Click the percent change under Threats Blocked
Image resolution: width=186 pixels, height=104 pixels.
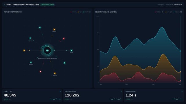pos(67,99)
